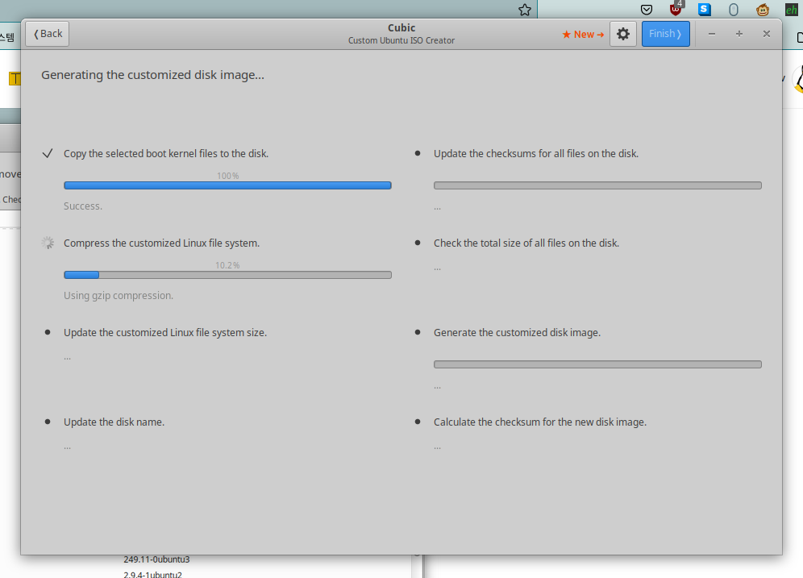Open the green 'eh' extension icon
The width and height of the screenshot is (803, 578).
click(791, 10)
